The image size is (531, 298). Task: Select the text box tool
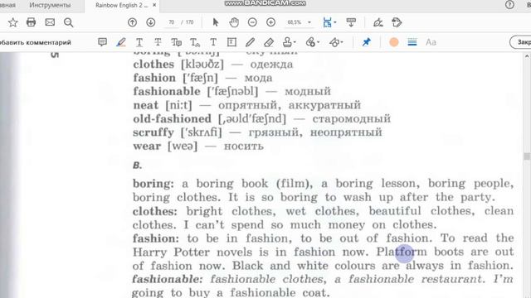coord(231,42)
